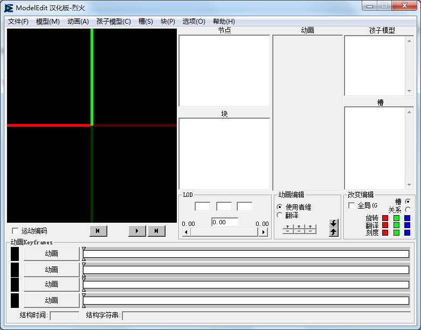Click left arrow of the LOD scrollbar
421x330 pixels.
(187, 232)
